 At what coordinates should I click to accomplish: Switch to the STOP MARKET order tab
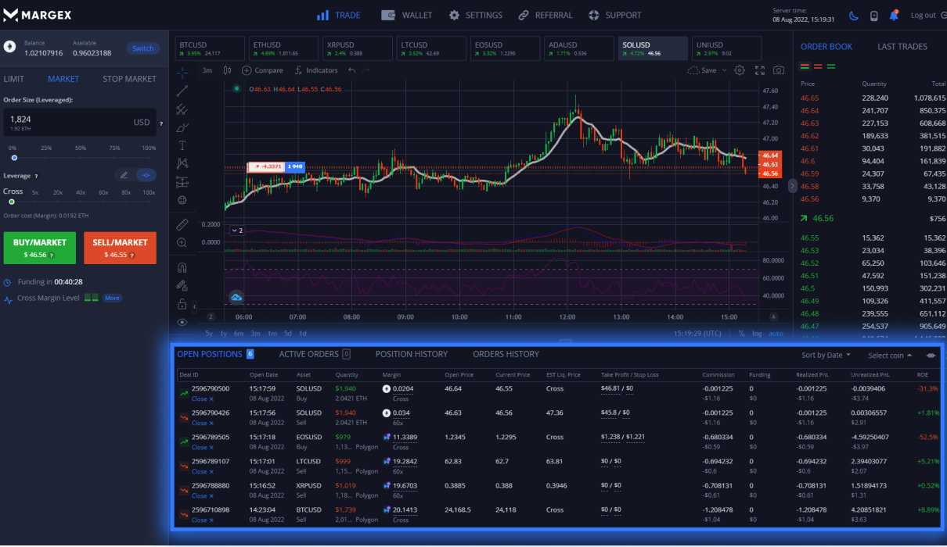(x=129, y=79)
